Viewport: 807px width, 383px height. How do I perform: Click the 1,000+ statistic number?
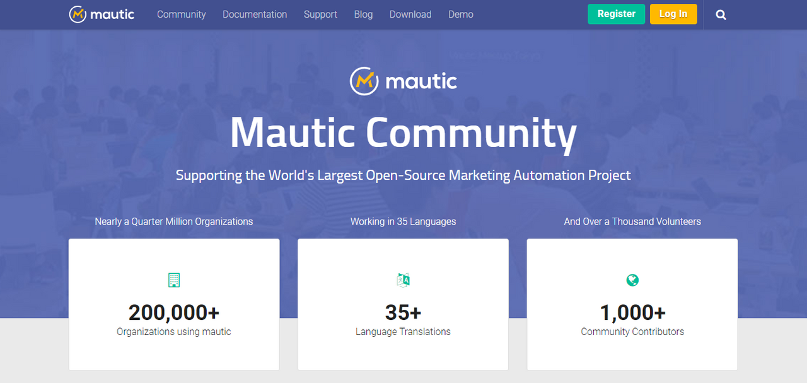[x=632, y=312]
